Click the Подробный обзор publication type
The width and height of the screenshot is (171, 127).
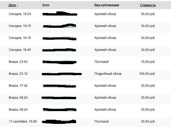pos(108,74)
